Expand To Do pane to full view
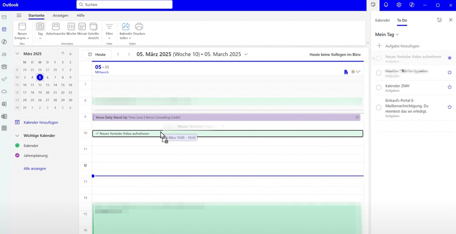Image resolution: width=456 pixels, height=234 pixels. click(x=439, y=20)
